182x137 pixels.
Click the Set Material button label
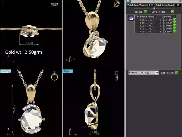click(x=167, y=73)
